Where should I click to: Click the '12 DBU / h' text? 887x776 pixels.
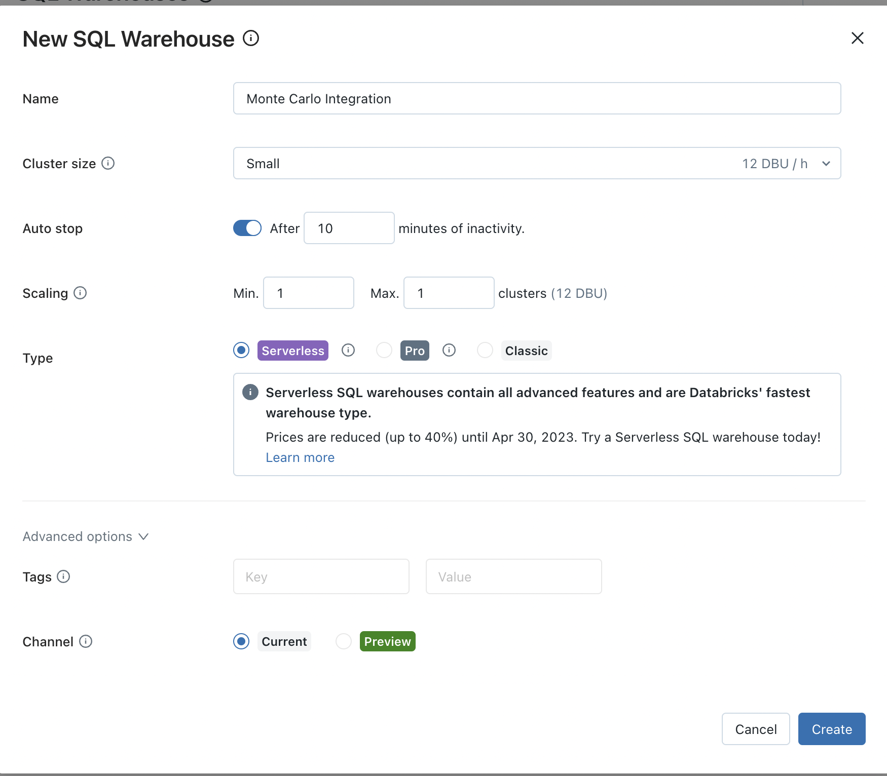(775, 164)
